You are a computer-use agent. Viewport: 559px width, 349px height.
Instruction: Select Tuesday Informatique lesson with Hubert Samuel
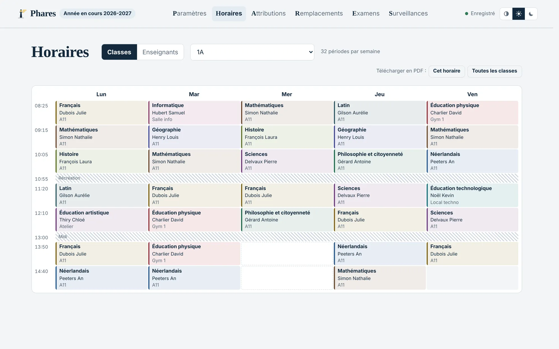194,113
